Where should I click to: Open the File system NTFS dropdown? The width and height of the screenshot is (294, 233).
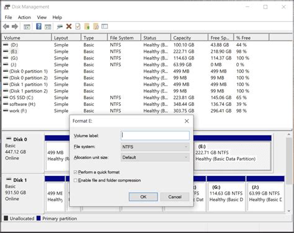click(x=155, y=147)
